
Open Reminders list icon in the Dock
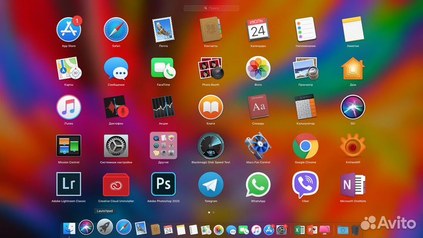pos(193,230)
